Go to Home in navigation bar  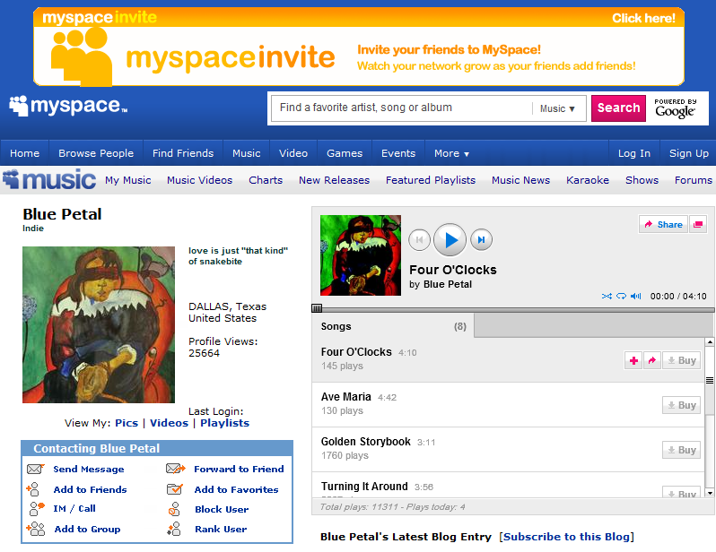(24, 153)
